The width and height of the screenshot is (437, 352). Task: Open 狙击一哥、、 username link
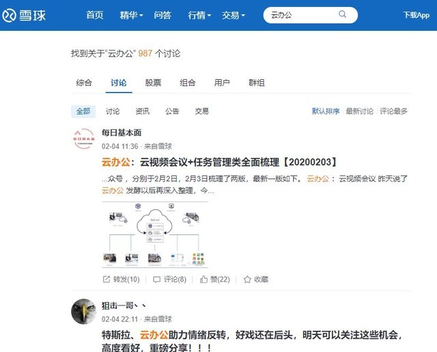coord(124,306)
